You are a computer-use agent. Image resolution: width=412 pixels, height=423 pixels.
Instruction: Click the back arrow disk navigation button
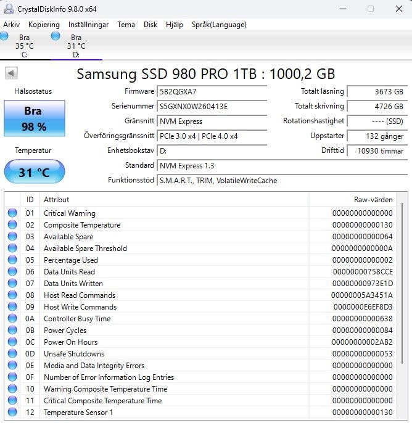[x=11, y=73]
